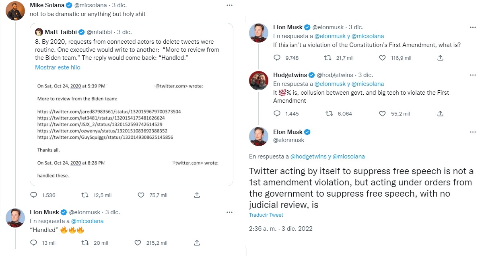484x256 pixels.
Task: Open more options on Elon's "Handled" reply
Action: pyautogui.click(x=229, y=212)
